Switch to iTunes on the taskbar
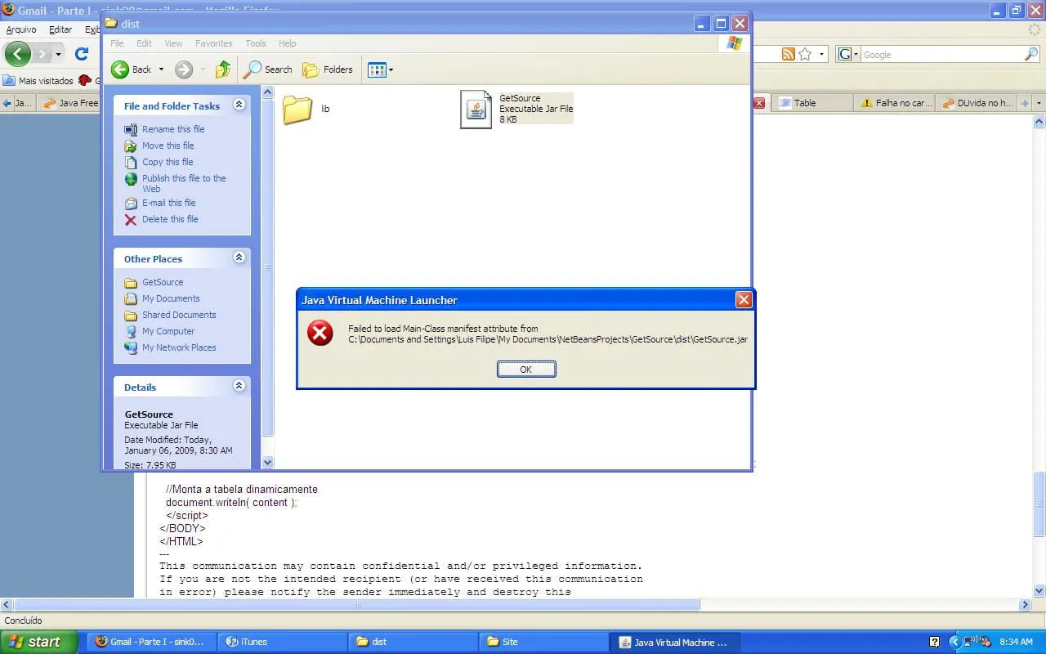 point(282,642)
